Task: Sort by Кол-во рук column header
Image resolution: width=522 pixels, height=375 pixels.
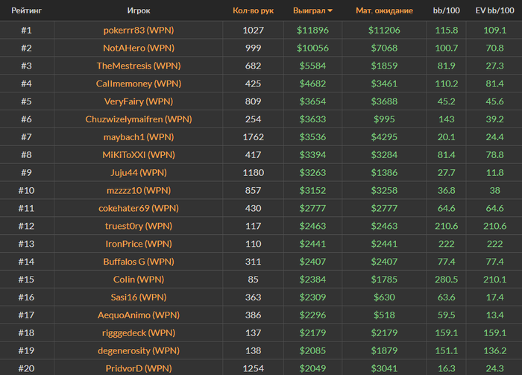Action: coord(254,11)
